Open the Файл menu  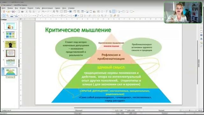(x=4, y=8)
